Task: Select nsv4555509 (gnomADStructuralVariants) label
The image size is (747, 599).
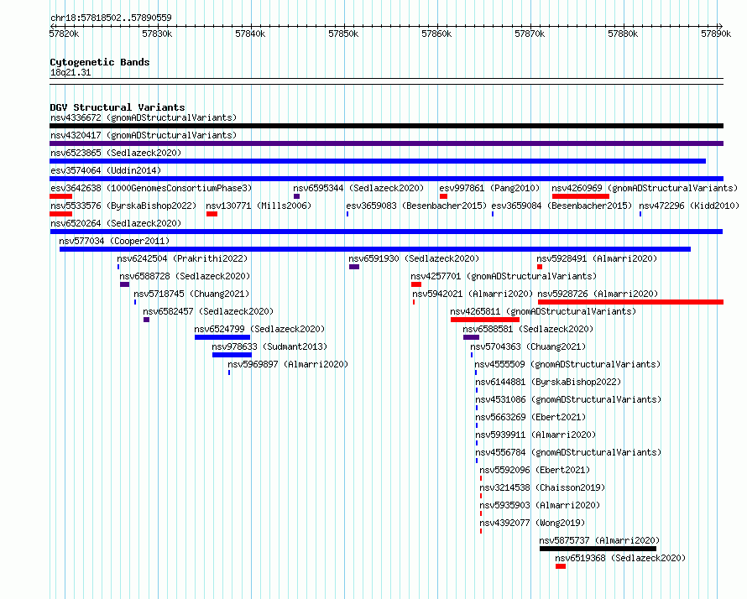Action: point(567,364)
